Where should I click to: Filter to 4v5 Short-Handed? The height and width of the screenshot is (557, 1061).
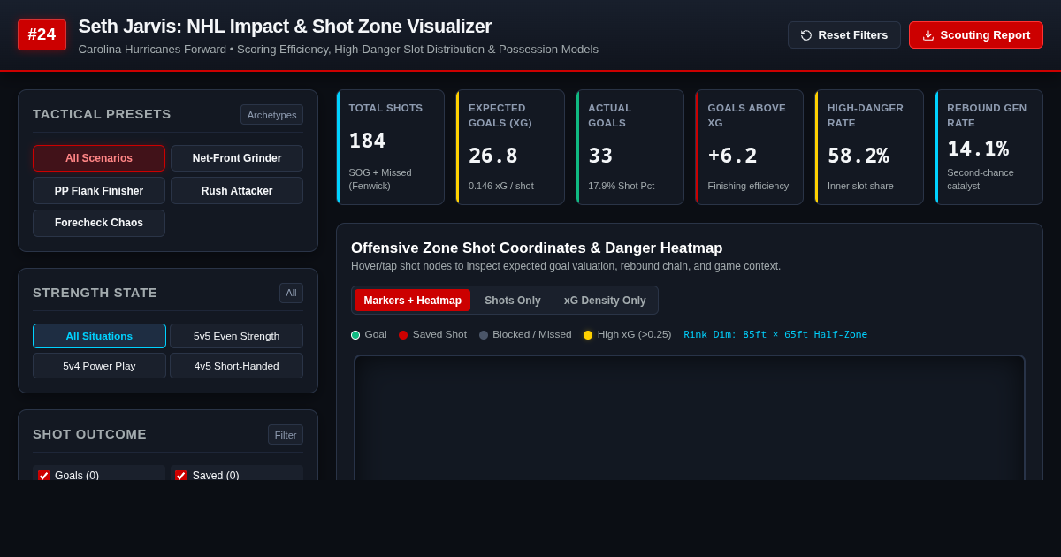pos(237,366)
